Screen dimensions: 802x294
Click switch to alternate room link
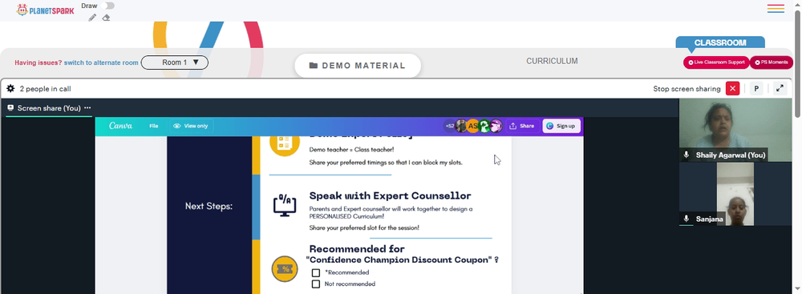pyautogui.click(x=101, y=63)
